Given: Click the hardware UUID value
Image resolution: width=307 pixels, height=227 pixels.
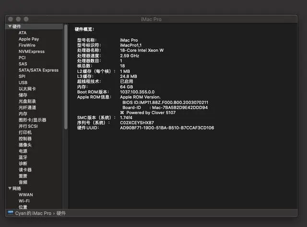Looking at the screenshot, I should pos(167,128).
